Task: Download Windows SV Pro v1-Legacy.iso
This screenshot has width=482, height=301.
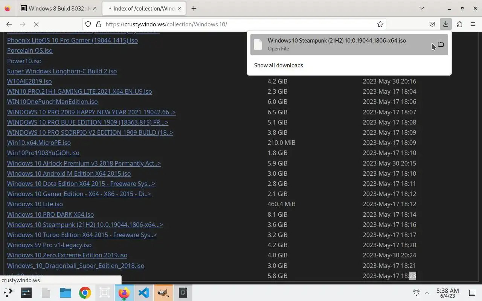Action: point(49,245)
